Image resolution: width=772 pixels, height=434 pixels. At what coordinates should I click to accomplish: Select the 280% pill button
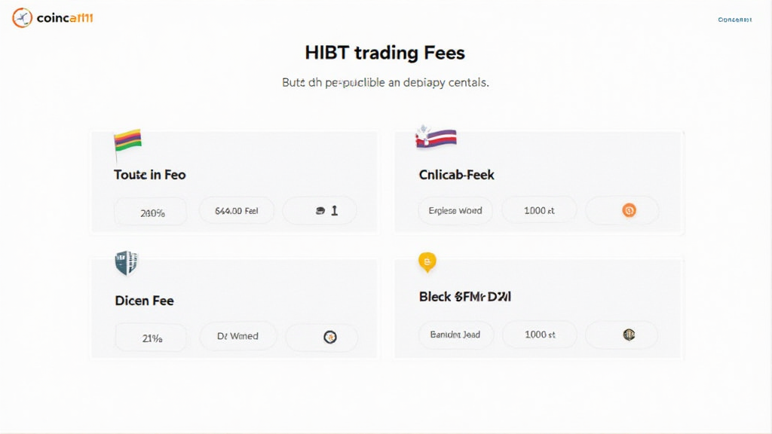click(x=152, y=212)
